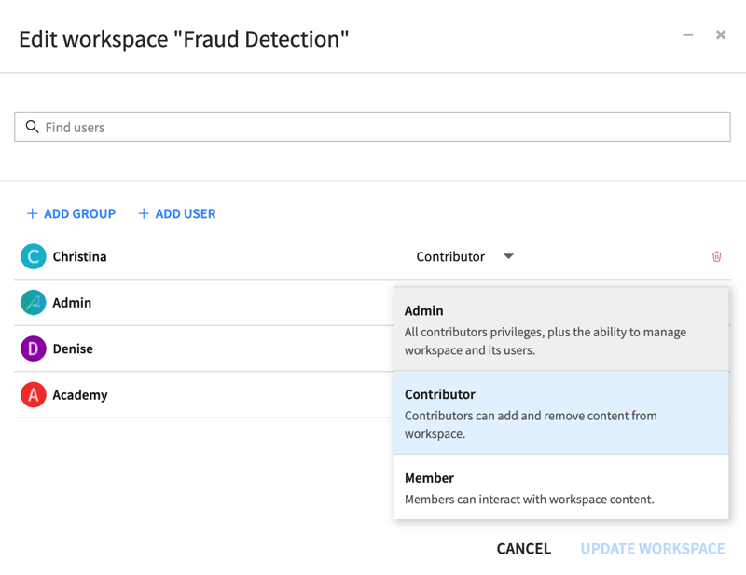Click the Academy user name
This screenshot has width=746, height=575.
click(x=80, y=395)
